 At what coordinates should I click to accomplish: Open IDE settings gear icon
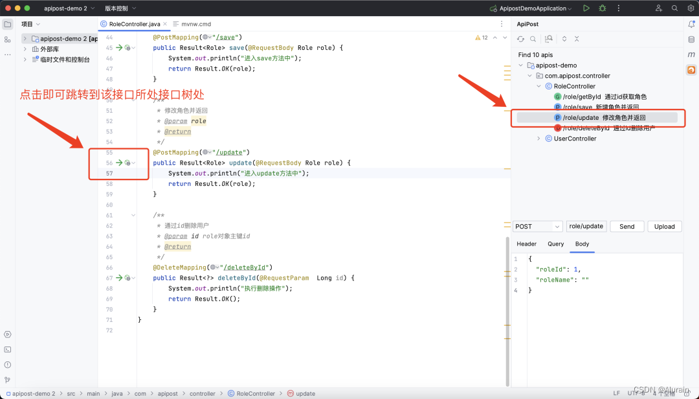click(x=691, y=8)
